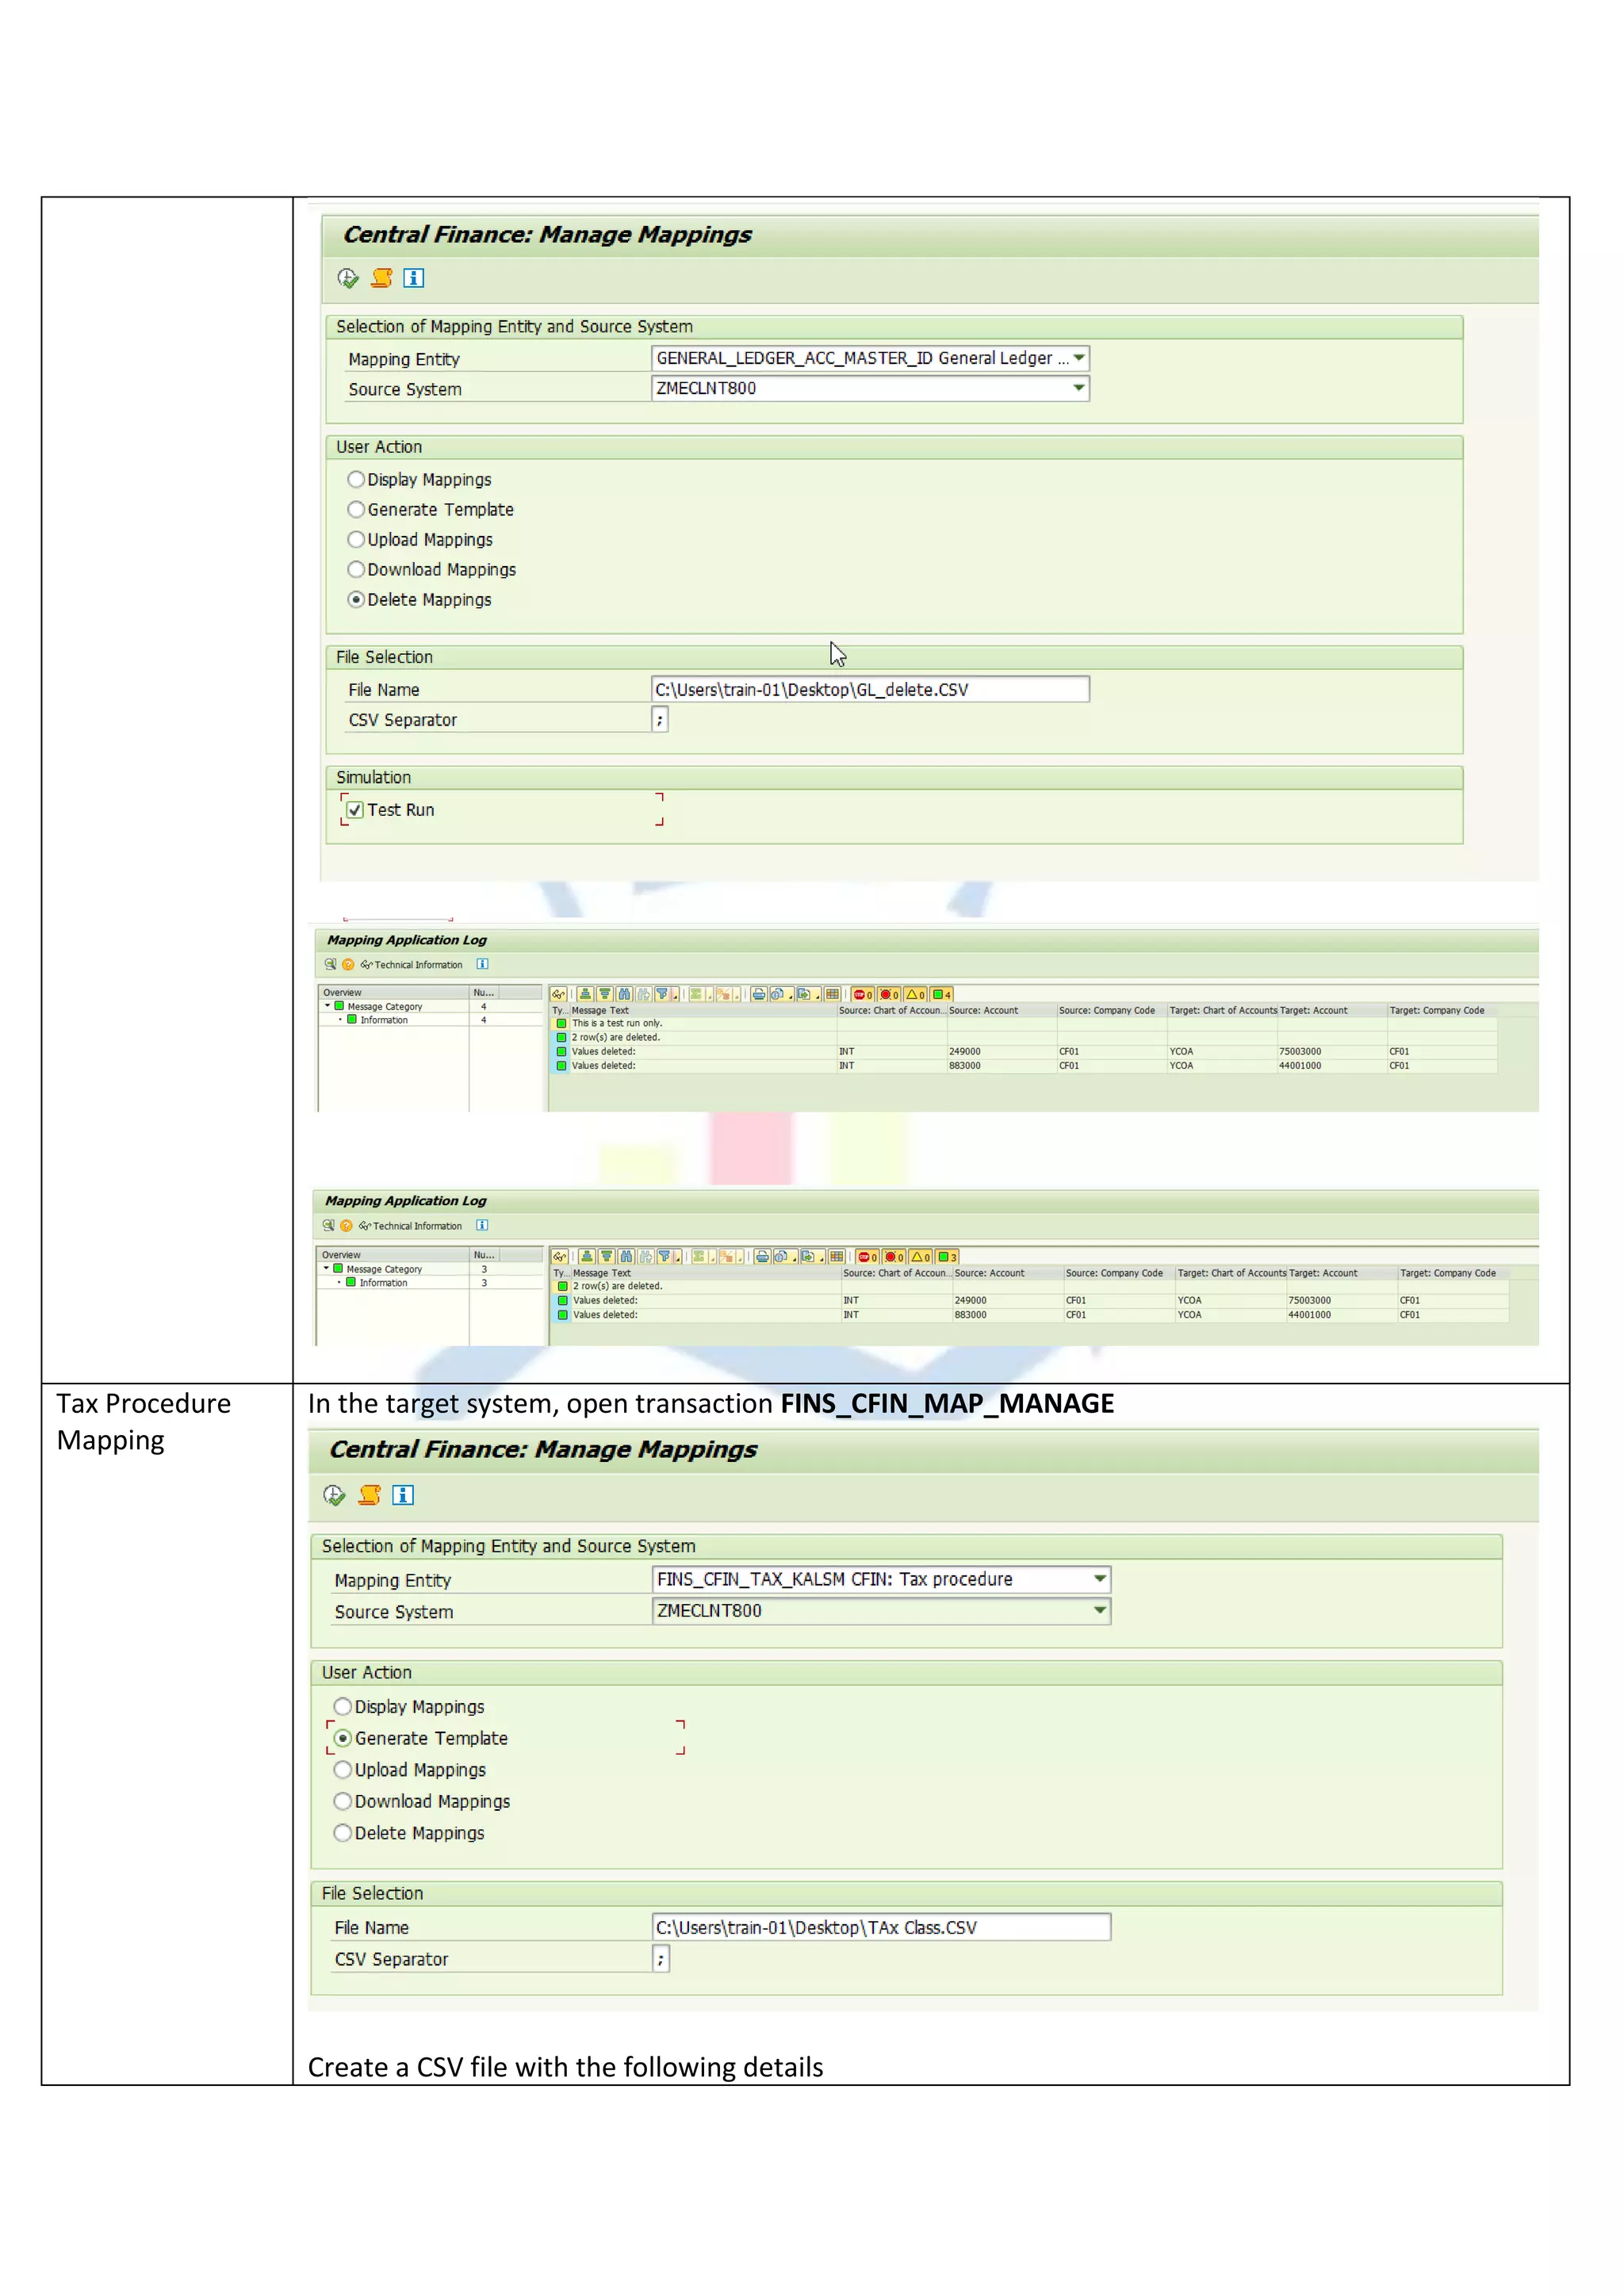Click orange Help icon in test-run Mapping Application Log

click(x=348, y=965)
